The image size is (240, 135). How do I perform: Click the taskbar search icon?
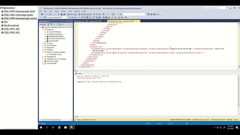click(x=47, y=127)
